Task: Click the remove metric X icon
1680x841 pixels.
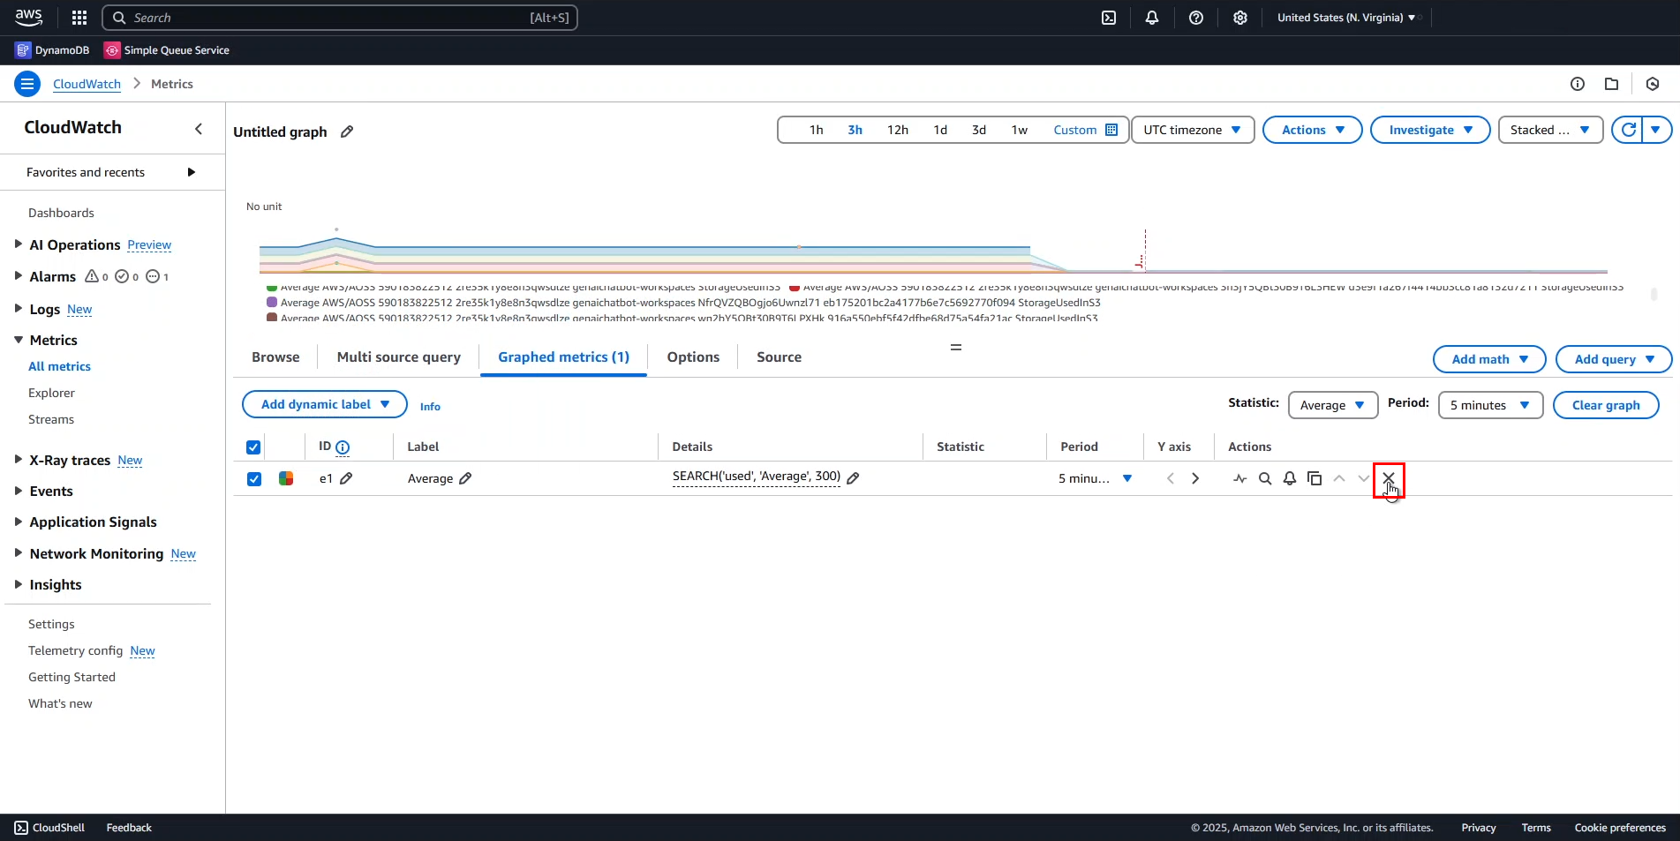Action: tap(1388, 478)
